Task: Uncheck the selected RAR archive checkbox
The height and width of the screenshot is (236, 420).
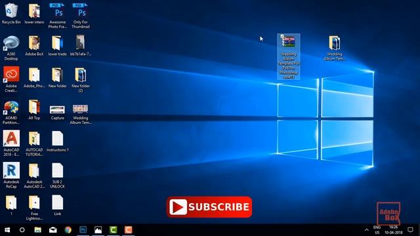Action: (x=282, y=36)
